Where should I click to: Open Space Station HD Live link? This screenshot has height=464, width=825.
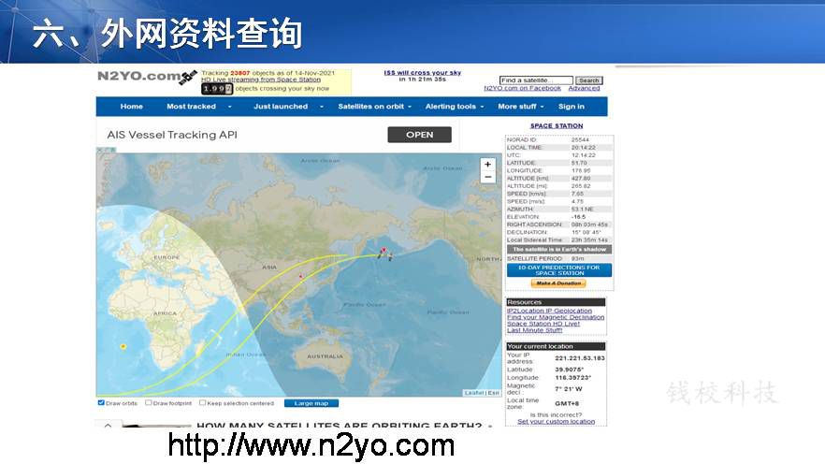[543, 324]
